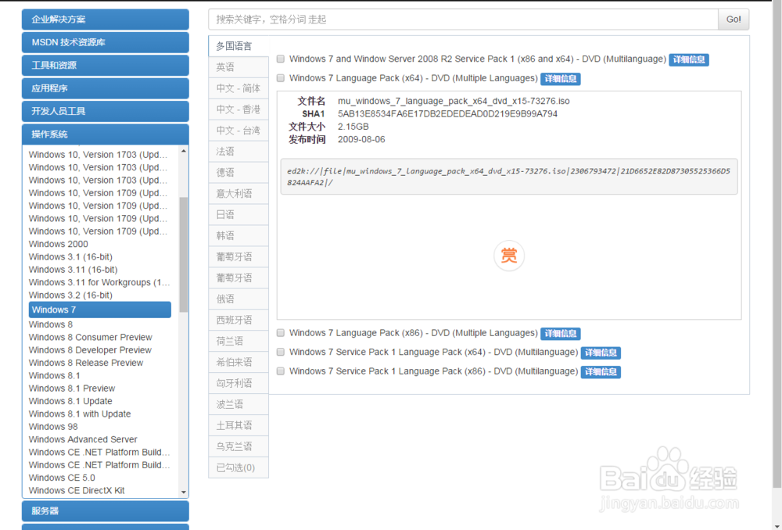Click 详细信息 for Service Pack 1 Language Pack (x64)

[x=601, y=353]
